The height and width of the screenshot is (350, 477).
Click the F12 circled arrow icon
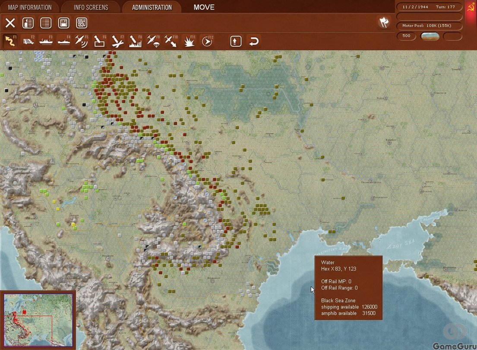point(207,41)
